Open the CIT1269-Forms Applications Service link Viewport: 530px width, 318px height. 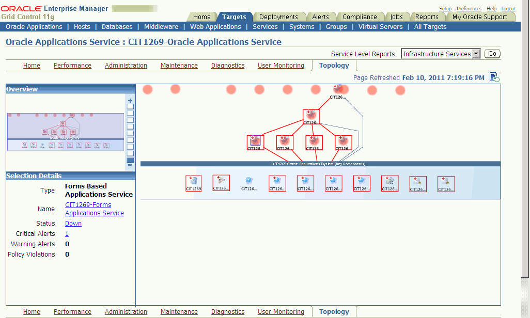pos(95,209)
